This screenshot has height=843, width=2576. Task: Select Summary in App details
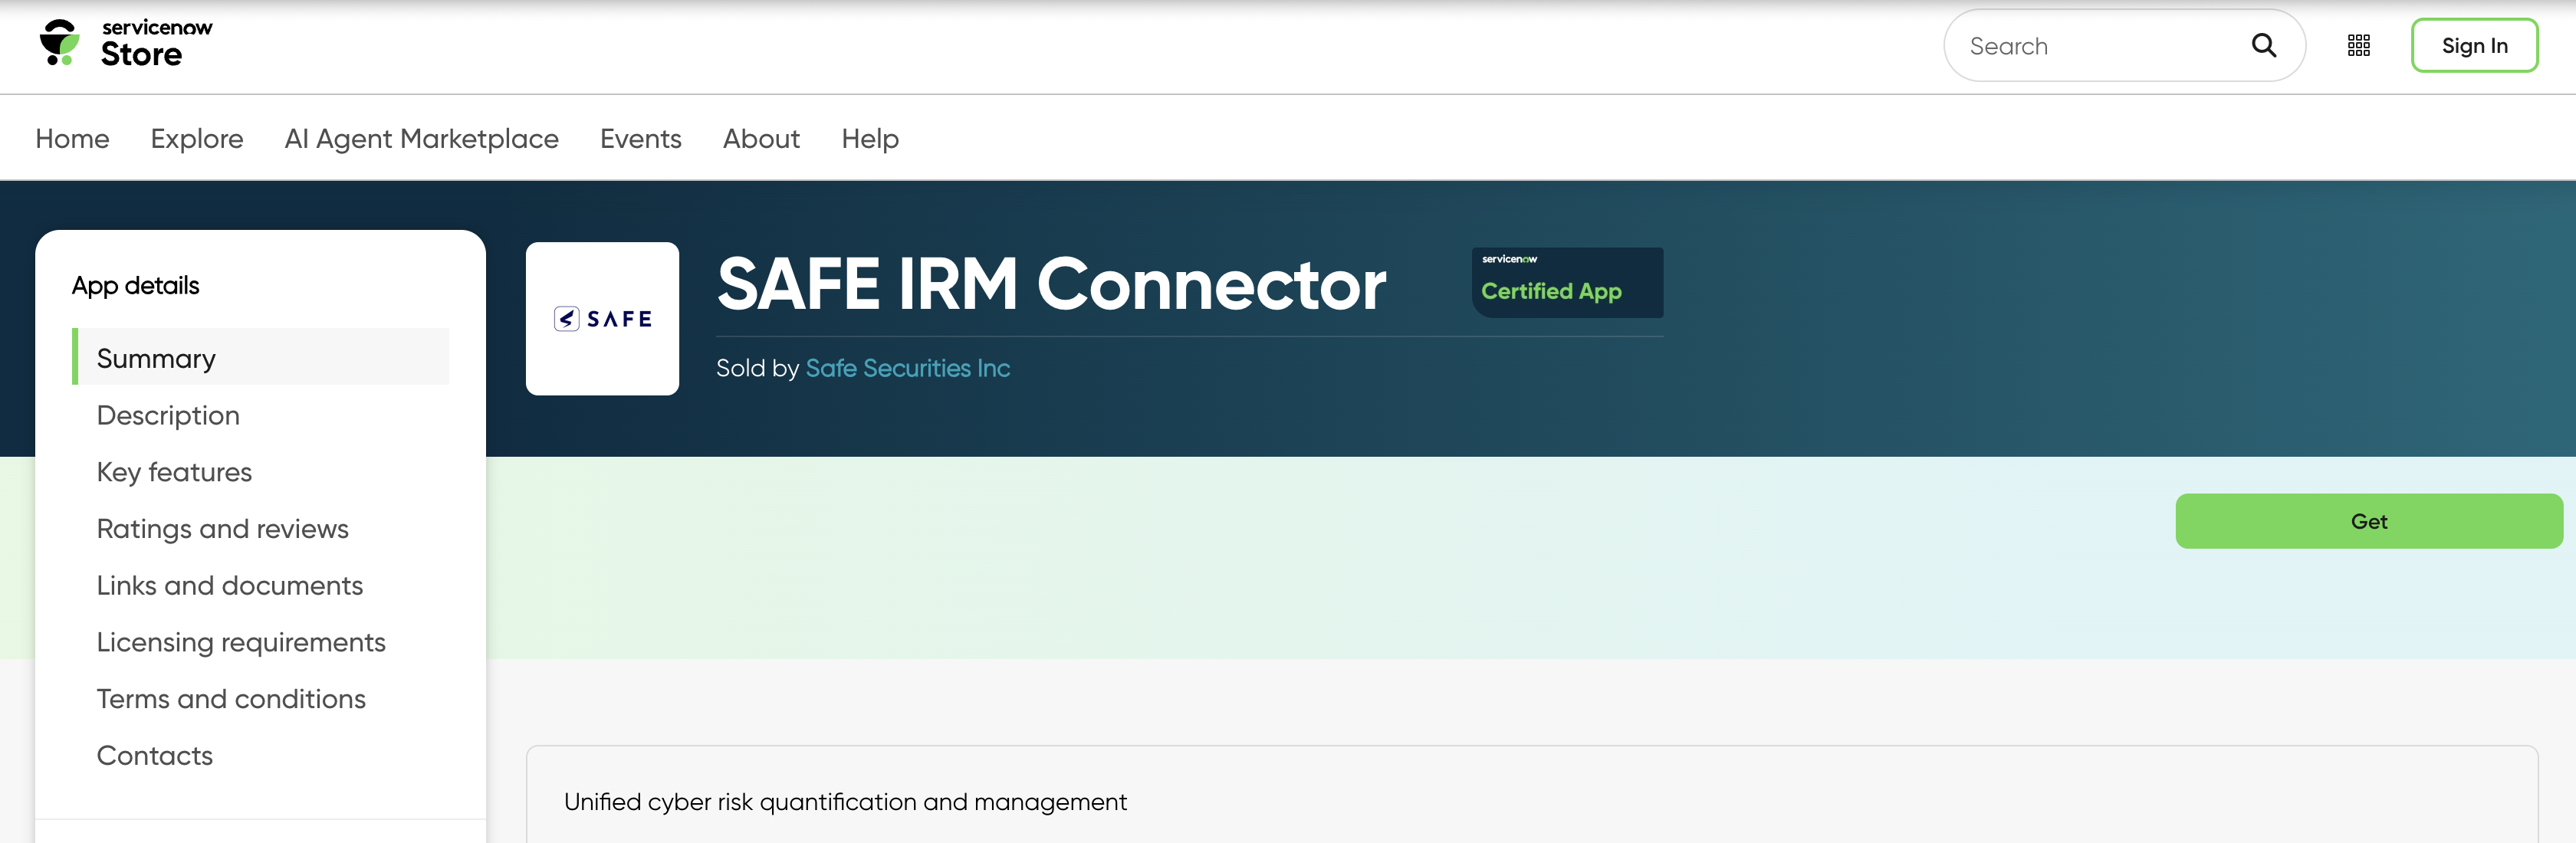[x=260, y=357]
